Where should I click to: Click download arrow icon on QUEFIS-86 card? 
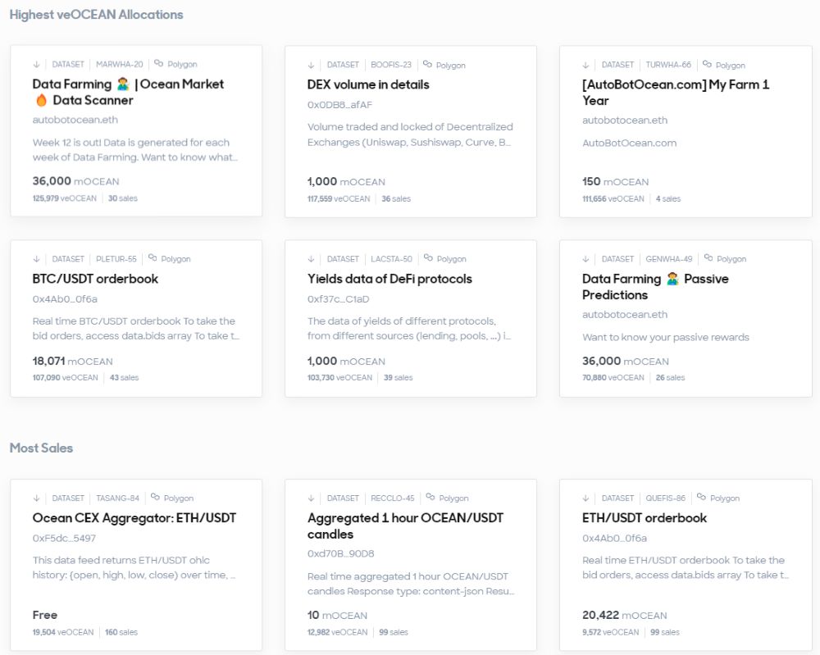(586, 498)
